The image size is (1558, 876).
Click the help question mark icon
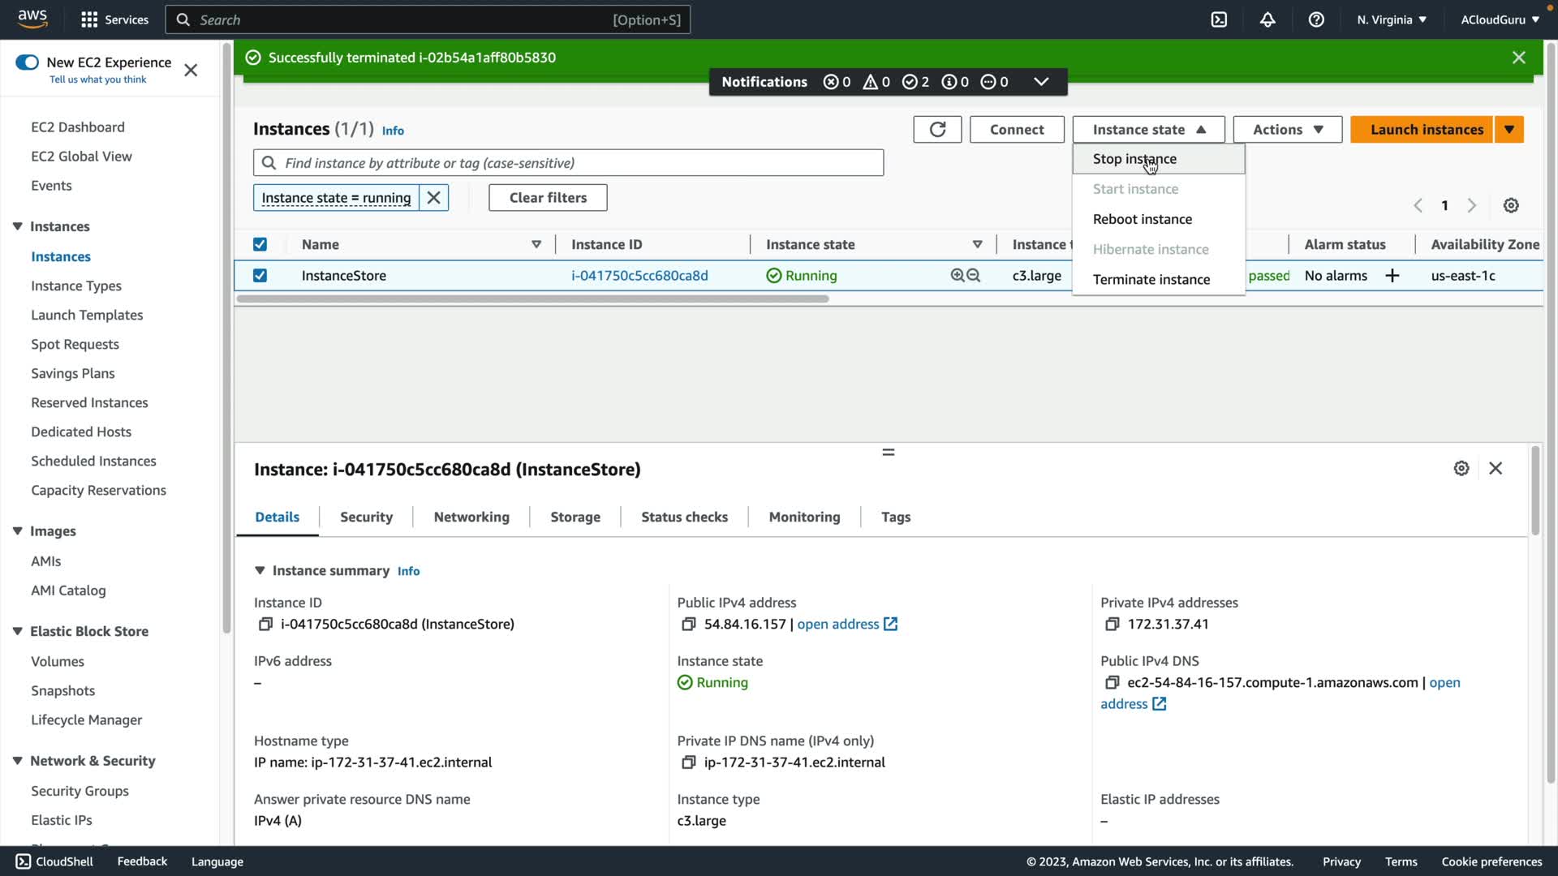[x=1316, y=19]
